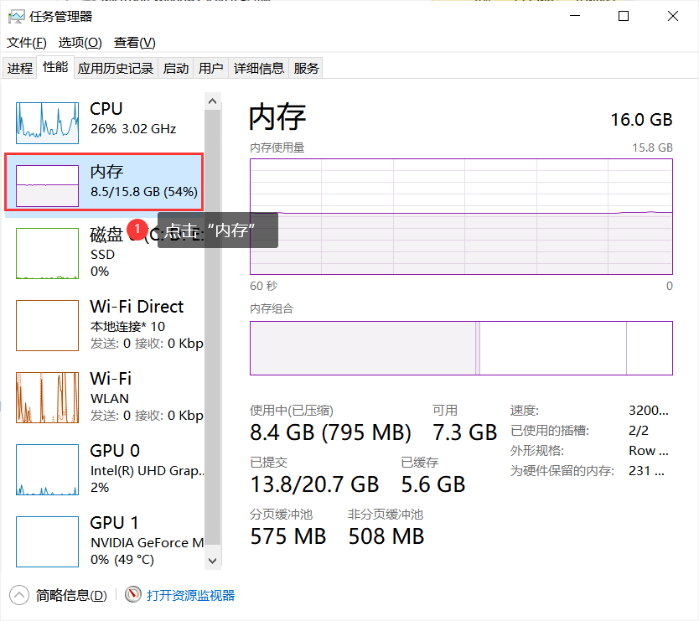Click the NVIDIA GeForce GPU 1 text
The image size is (699, 621).
(x=148, y=543)
